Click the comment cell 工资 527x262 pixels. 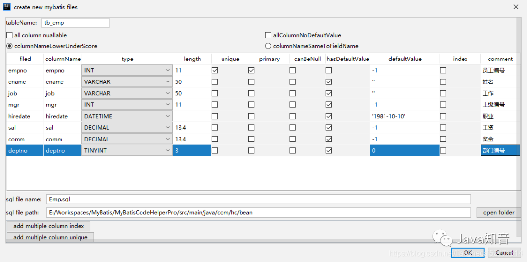[501, 128]
